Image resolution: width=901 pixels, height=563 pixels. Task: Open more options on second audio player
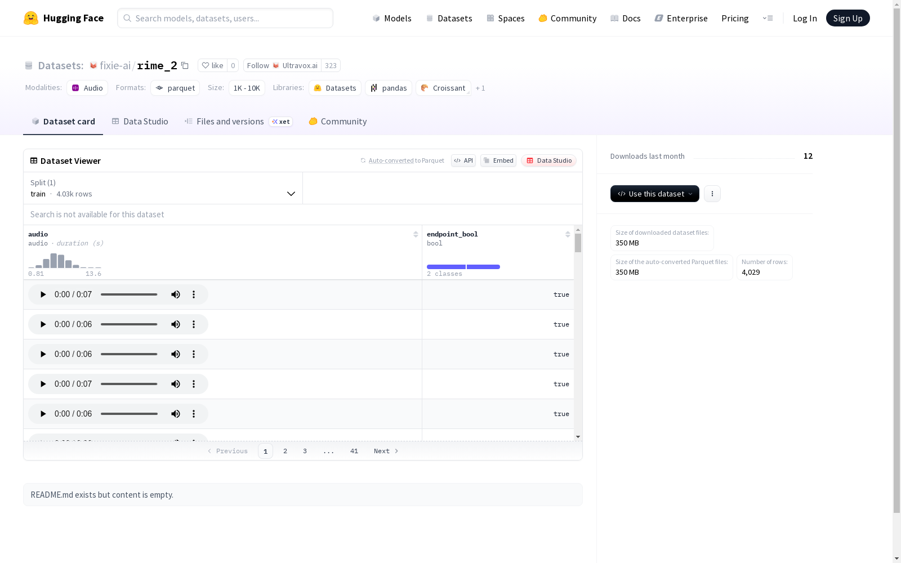[194, 324]
